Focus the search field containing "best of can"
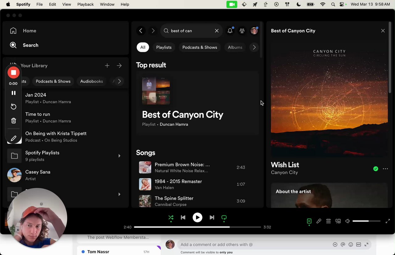 point(191,31)
